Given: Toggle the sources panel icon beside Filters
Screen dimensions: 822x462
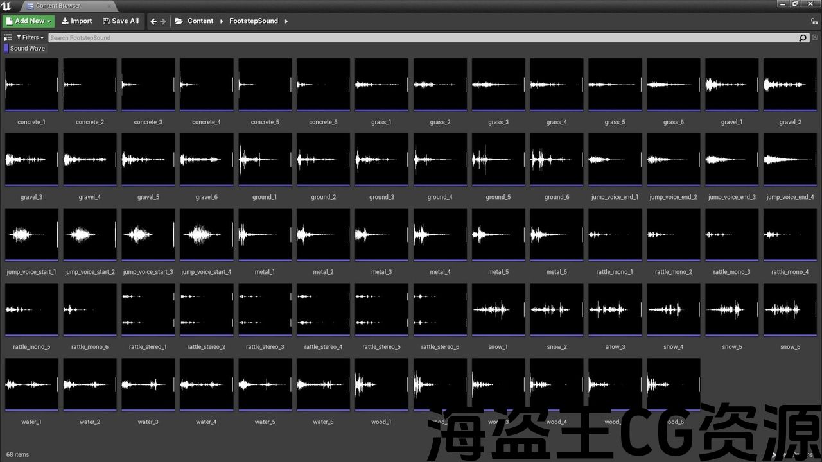Looking at the screenshot, I should pyautogui.click(x=8, y=38).
